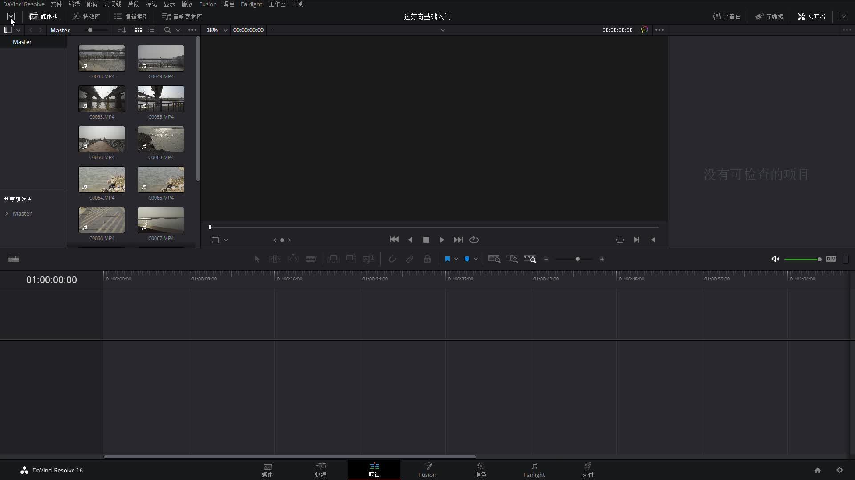This screenshot has width=855, height=480.
Task: Click the Inspector button
Action: coord(811,16)
